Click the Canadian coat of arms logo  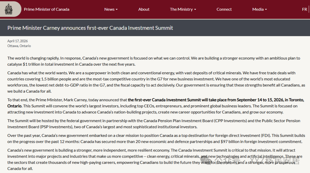pos(9,9)
